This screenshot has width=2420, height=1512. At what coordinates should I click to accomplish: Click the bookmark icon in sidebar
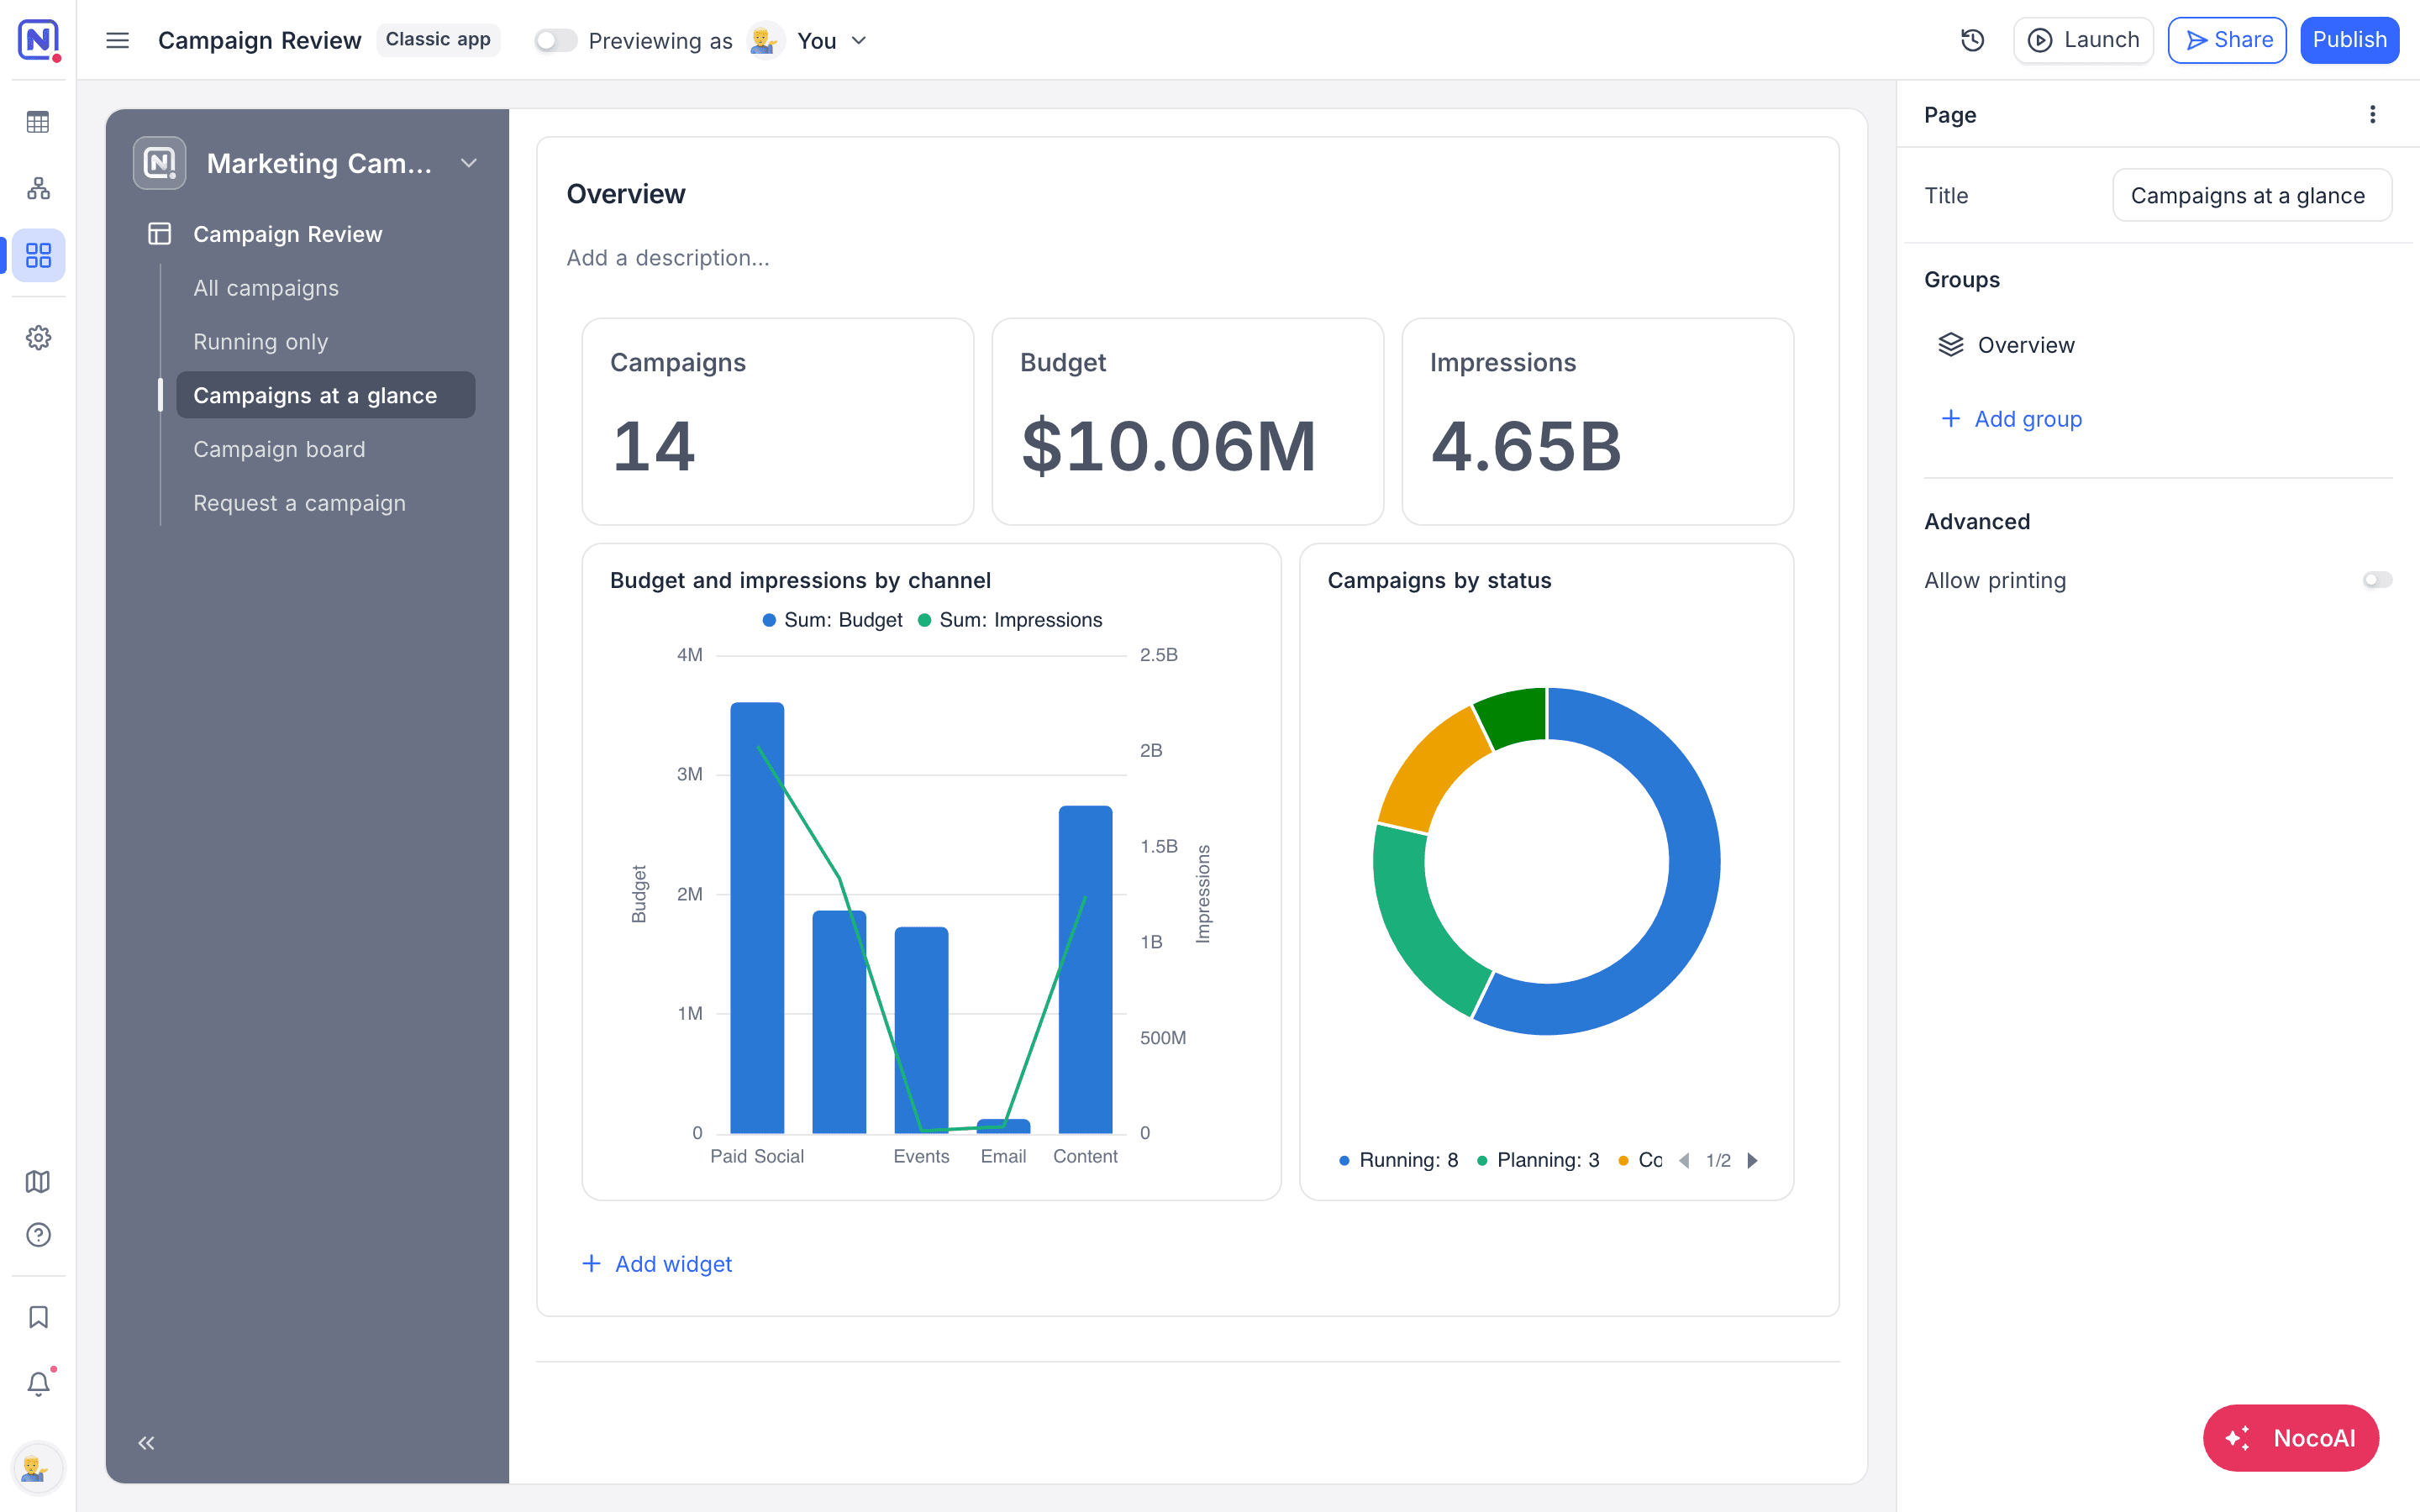[38, 1317]
